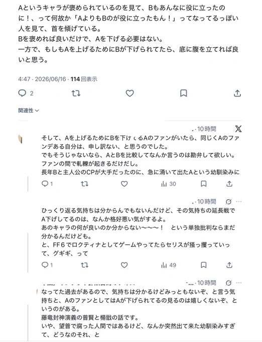Viewport: 262px width, 342px height.
Task: Repost the first reply
Action: point(84,184)
